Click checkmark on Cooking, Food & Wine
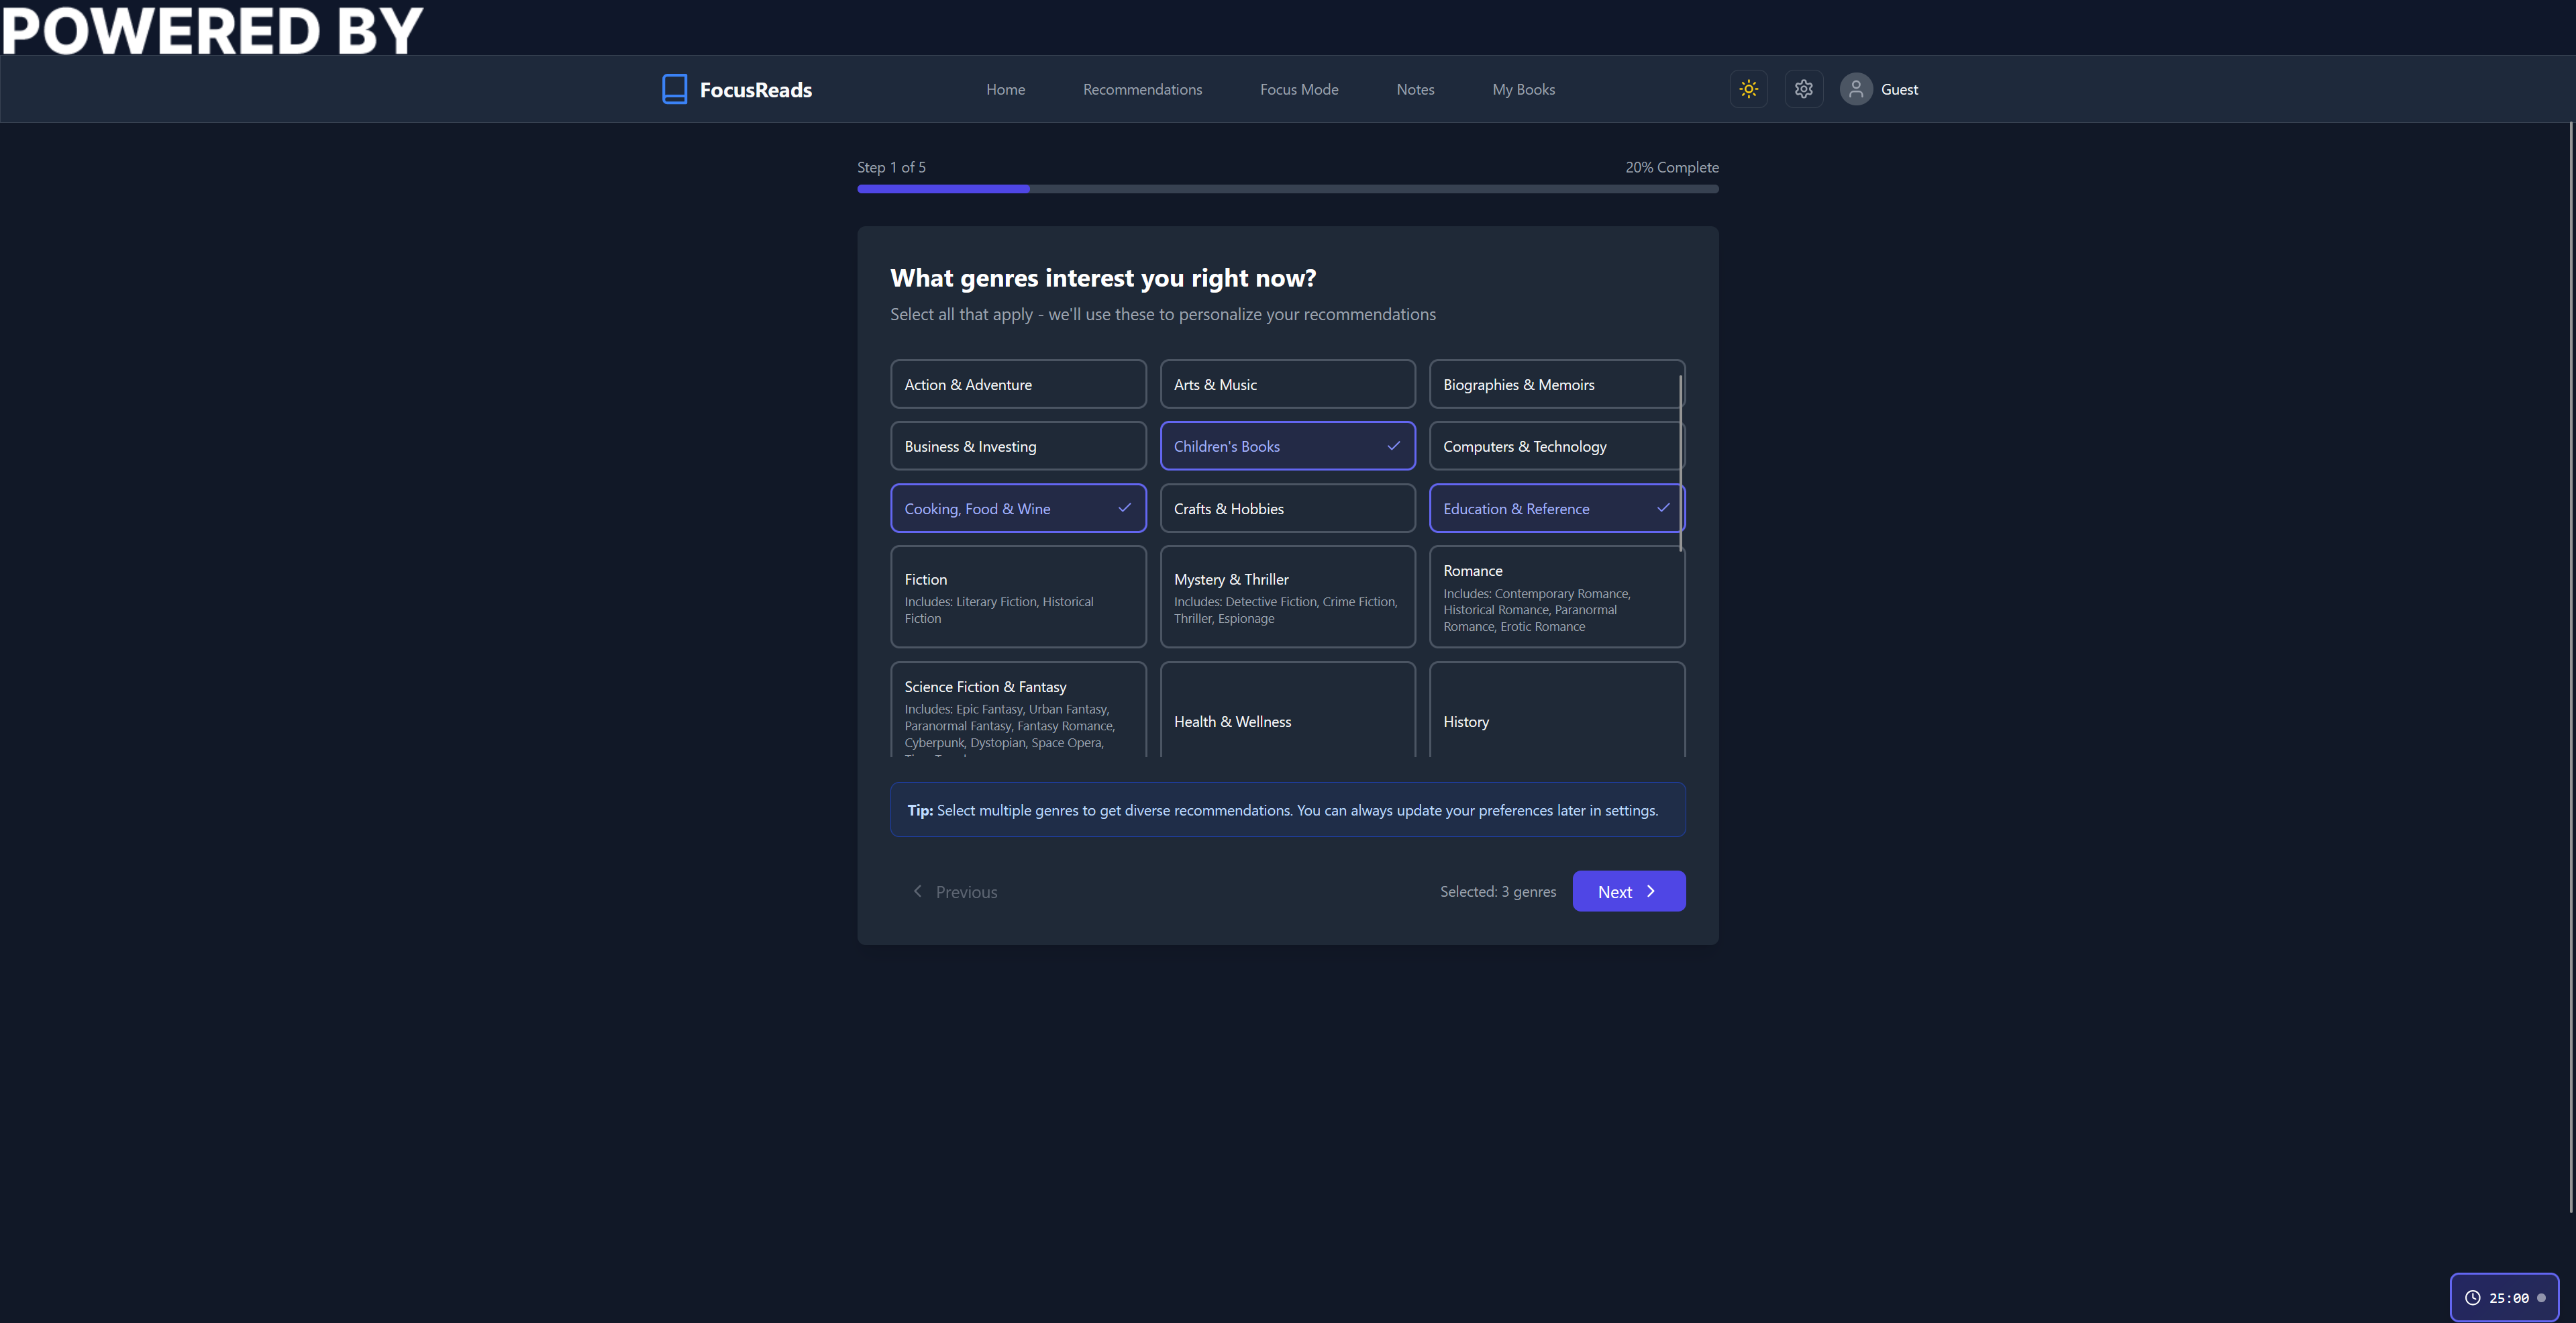Viewport: 2576px width, 1323px height. pyautogui.click(x=1124, y=508)
